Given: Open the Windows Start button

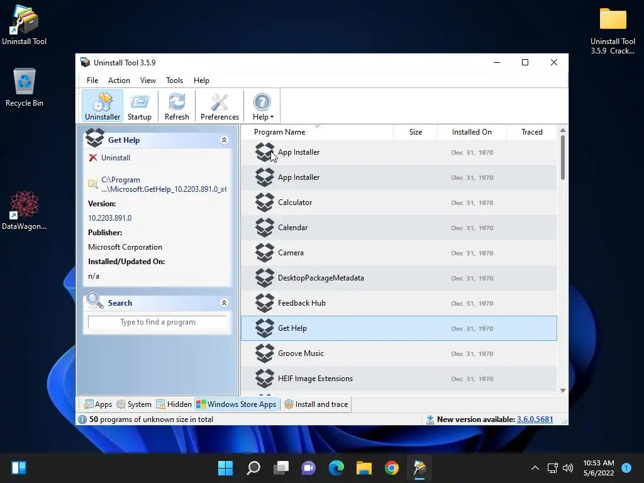Looking at the screenshot, I should tap(225, 468).
